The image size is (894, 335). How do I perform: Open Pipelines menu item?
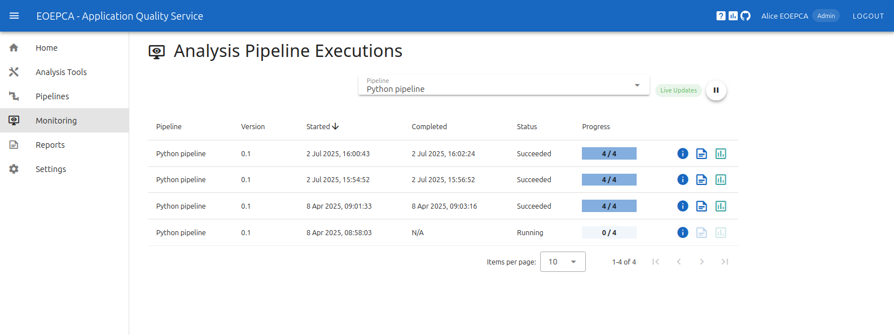(x=64, y=96)
